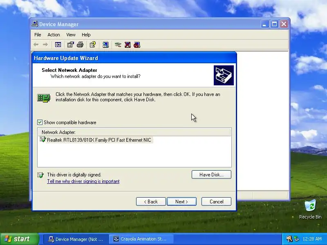Toggle the console tree pane icon

[58, 45]
